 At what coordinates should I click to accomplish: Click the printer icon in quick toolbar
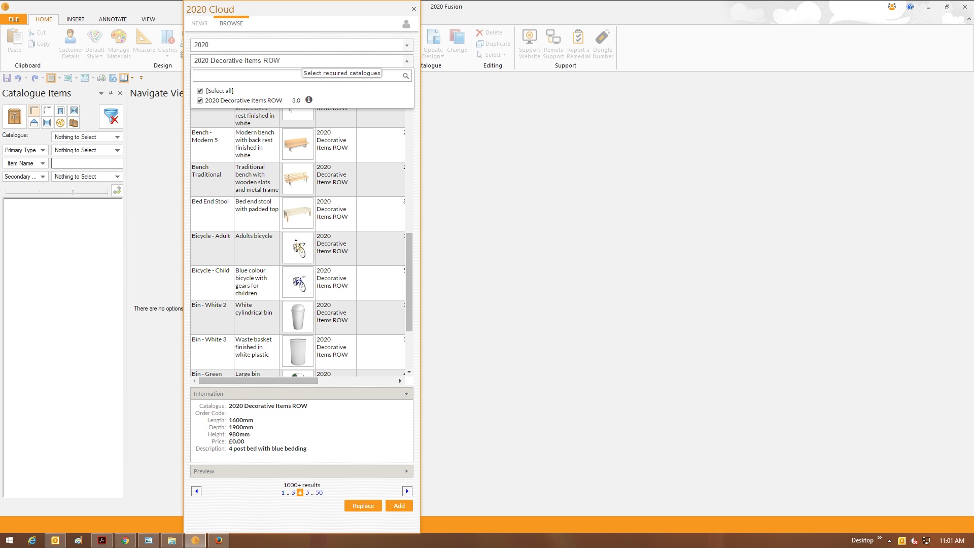101,78
